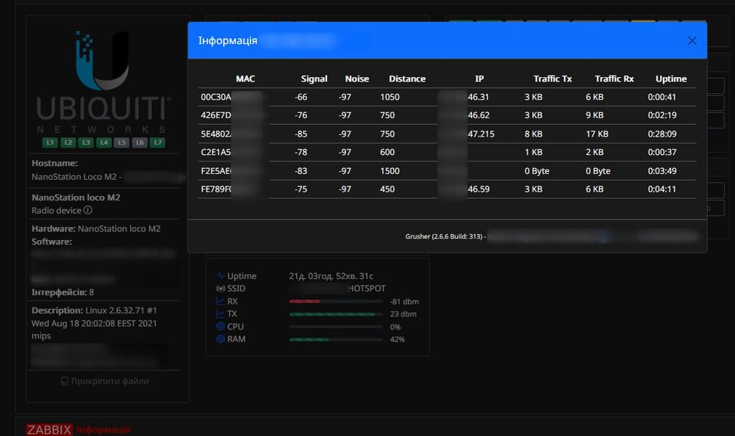Click the grey L5 interface badge
The width and height of the screenshot is (735, 436).
point(121,142)
